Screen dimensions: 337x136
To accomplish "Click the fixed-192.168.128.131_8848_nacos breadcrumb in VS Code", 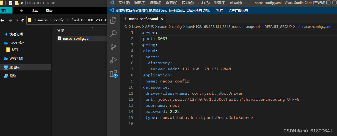I will [x=214, y=27].
